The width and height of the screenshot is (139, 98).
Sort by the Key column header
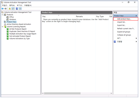pyautogui.click(x=58, y=16)
